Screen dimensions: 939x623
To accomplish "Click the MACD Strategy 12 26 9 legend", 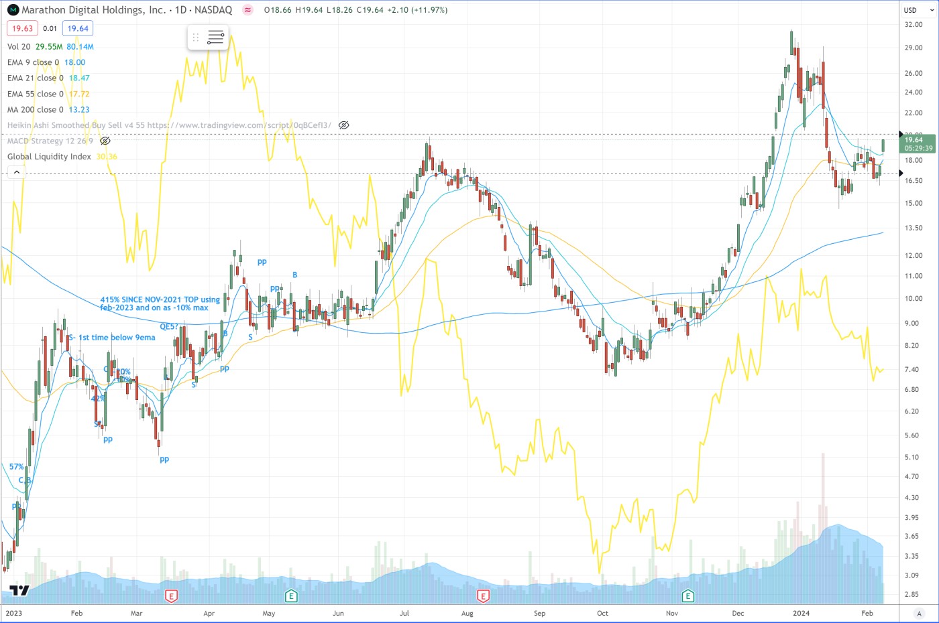I will pyautogui.click(x=50, y=141).
